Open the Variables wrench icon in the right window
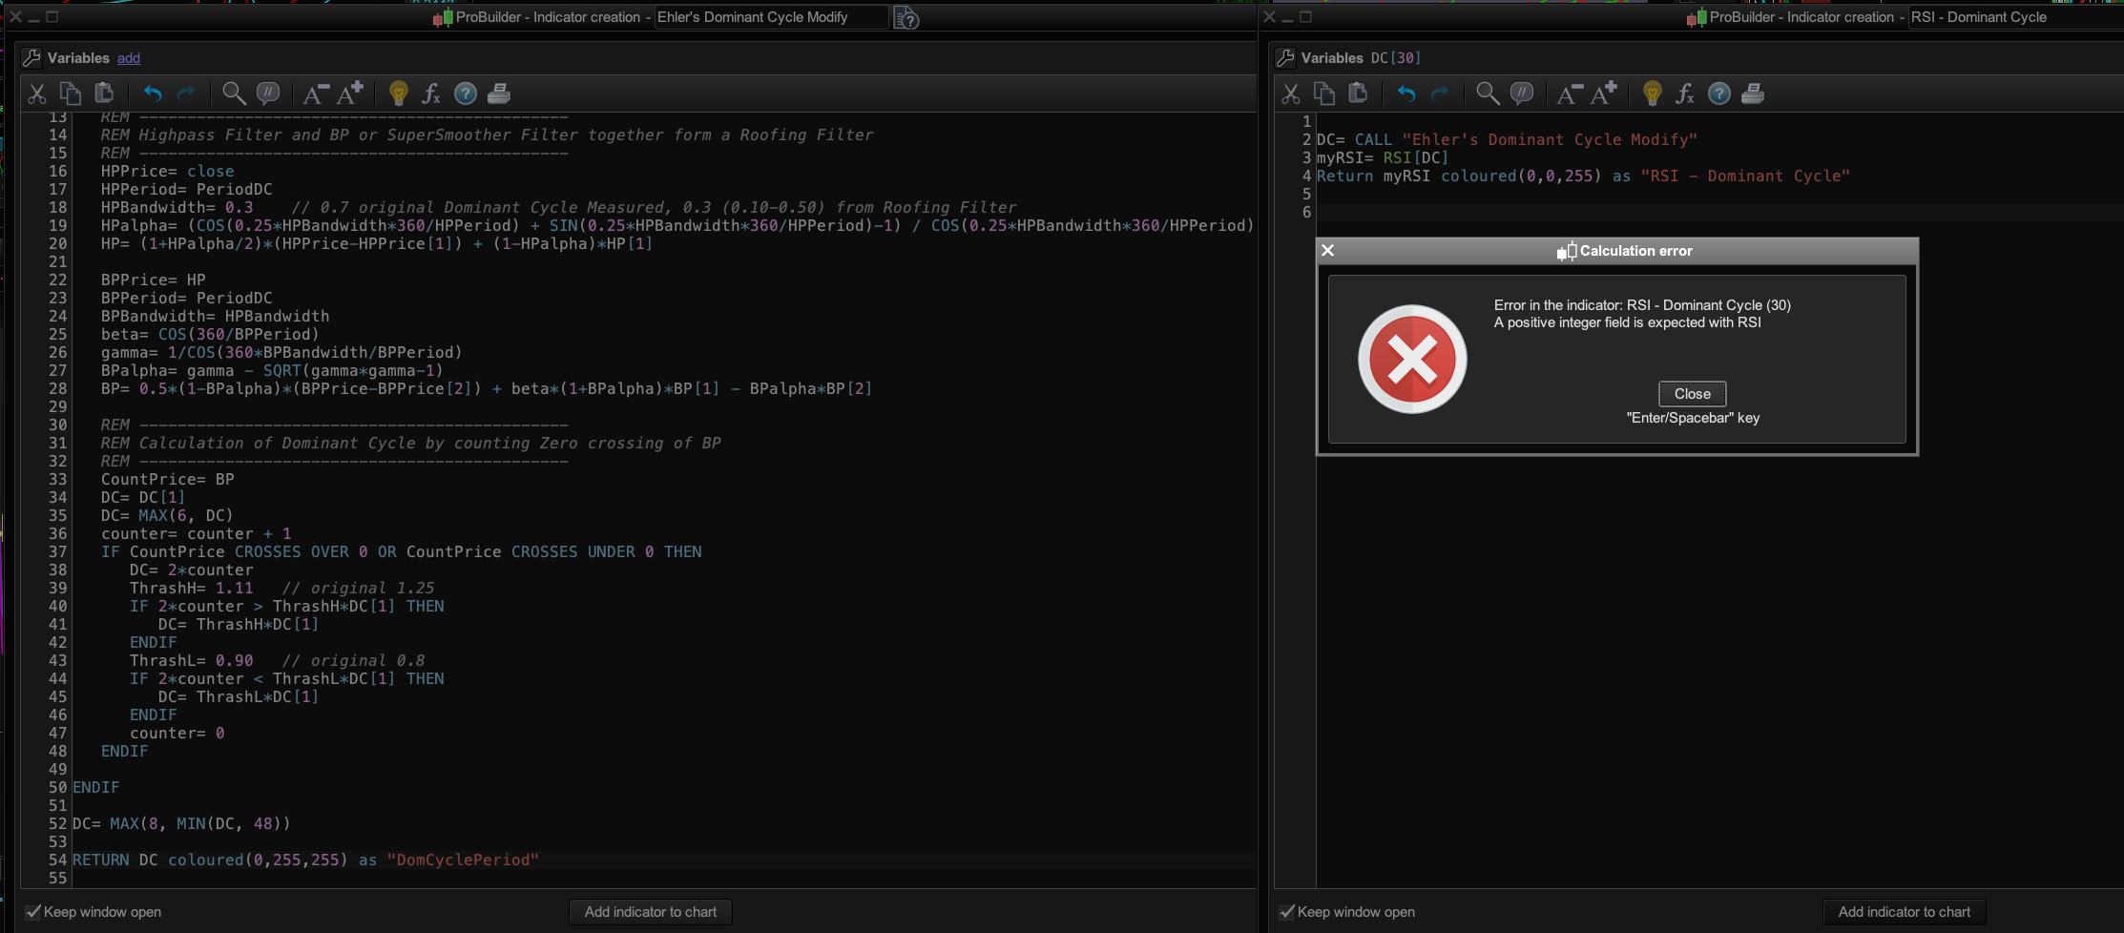Viewport: 2124px width, 933px height. tap(1285, 58)
